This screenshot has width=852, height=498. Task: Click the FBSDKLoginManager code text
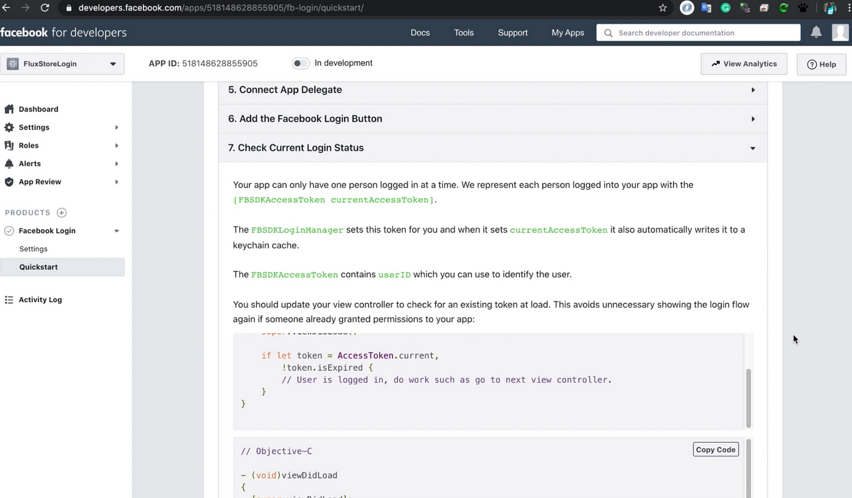pos(297,230)
